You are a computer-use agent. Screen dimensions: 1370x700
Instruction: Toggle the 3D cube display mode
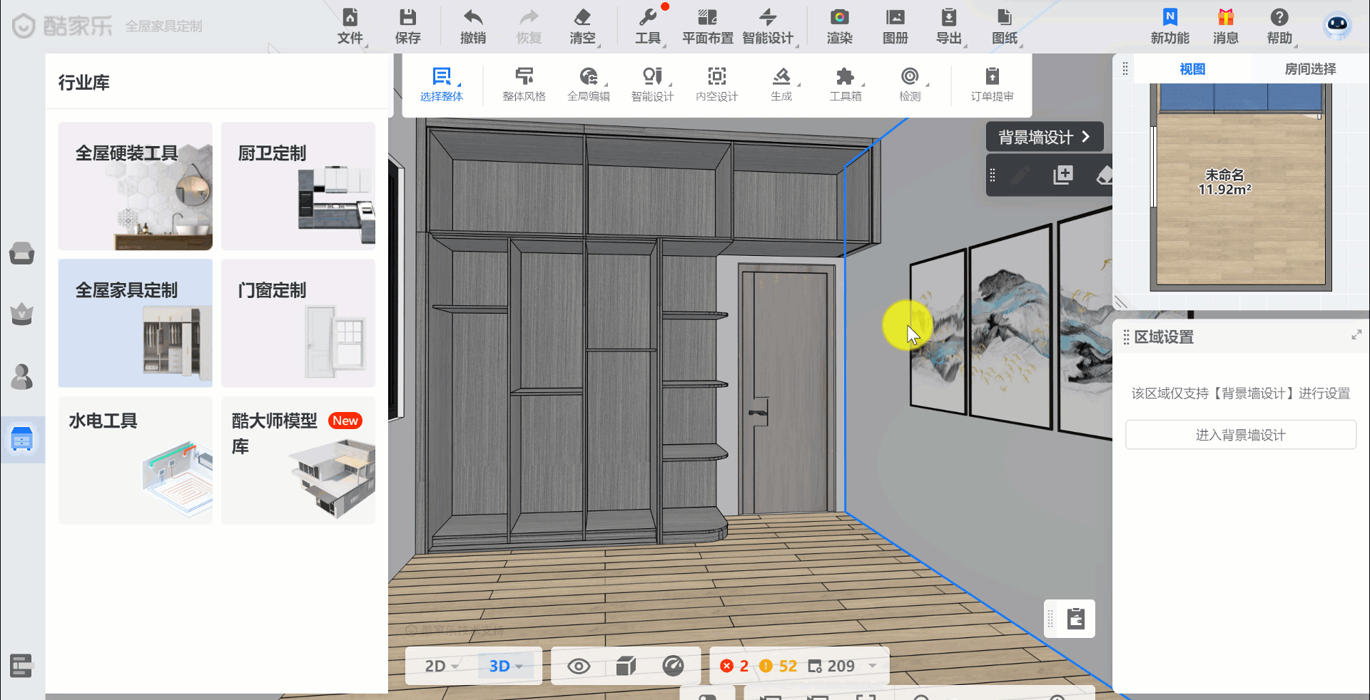[x=626, y=666]
